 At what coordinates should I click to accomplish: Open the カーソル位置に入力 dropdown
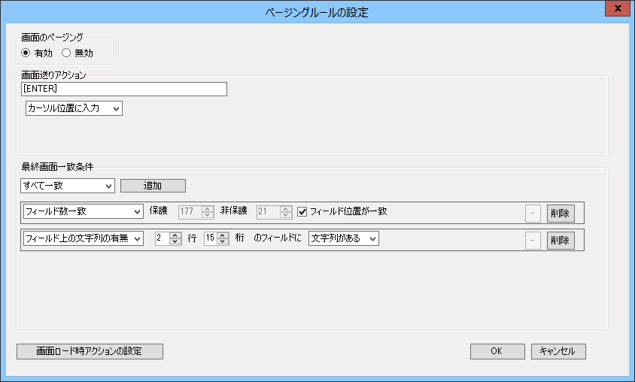74,108
